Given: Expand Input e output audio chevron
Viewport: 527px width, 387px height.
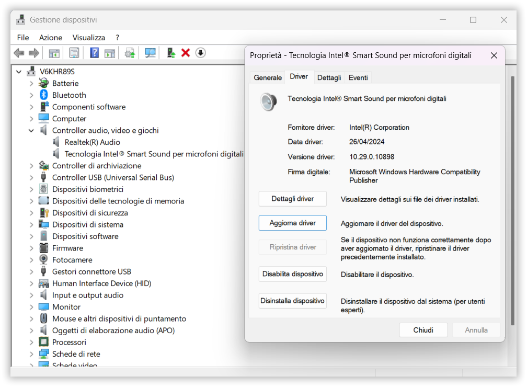Looking at the screenshot, I should tap(31, 295).
